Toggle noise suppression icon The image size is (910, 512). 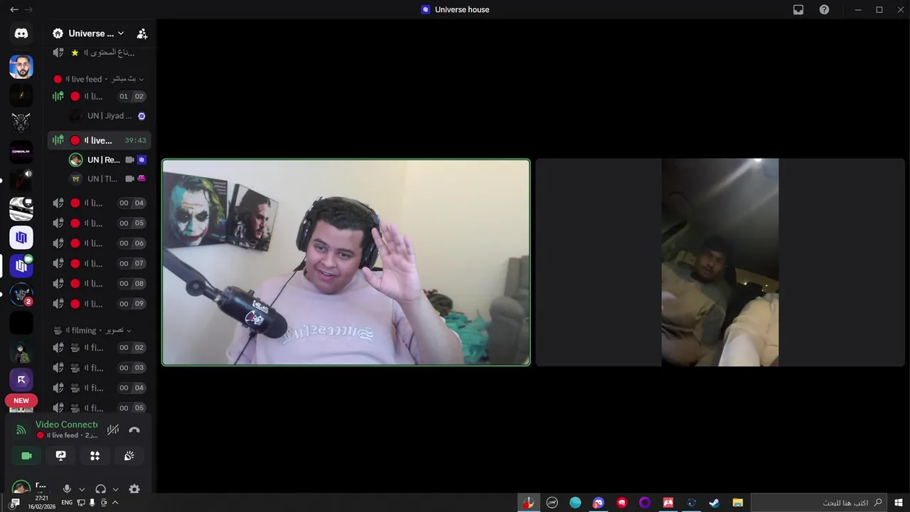coord(113,430)
